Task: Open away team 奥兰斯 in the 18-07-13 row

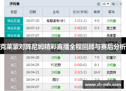Action: tap(111, 28)
